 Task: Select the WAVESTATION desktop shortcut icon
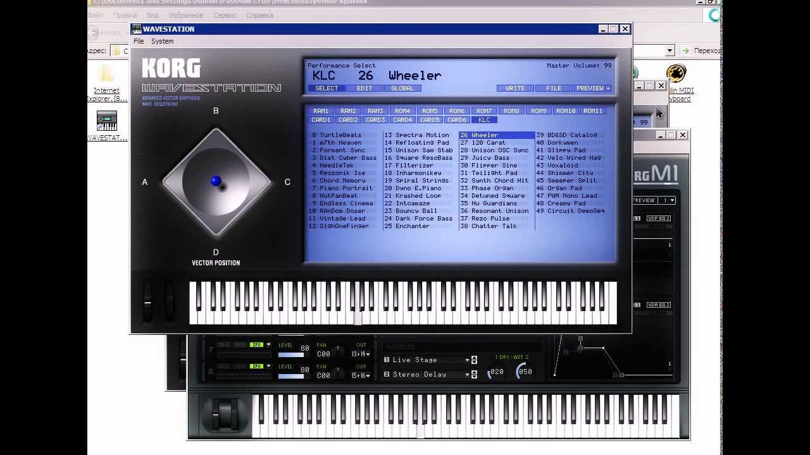pos(106,121)
